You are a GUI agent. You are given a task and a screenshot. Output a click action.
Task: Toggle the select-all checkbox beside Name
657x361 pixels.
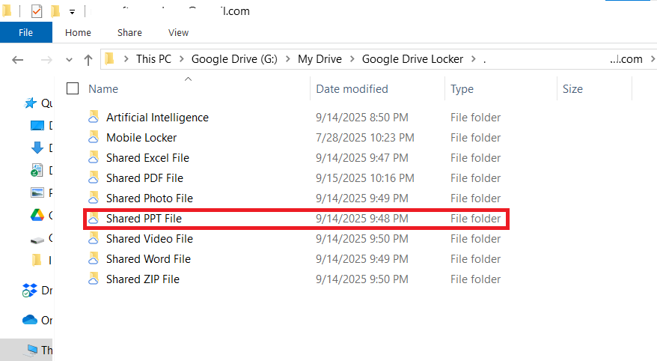[x=73, y=88]
